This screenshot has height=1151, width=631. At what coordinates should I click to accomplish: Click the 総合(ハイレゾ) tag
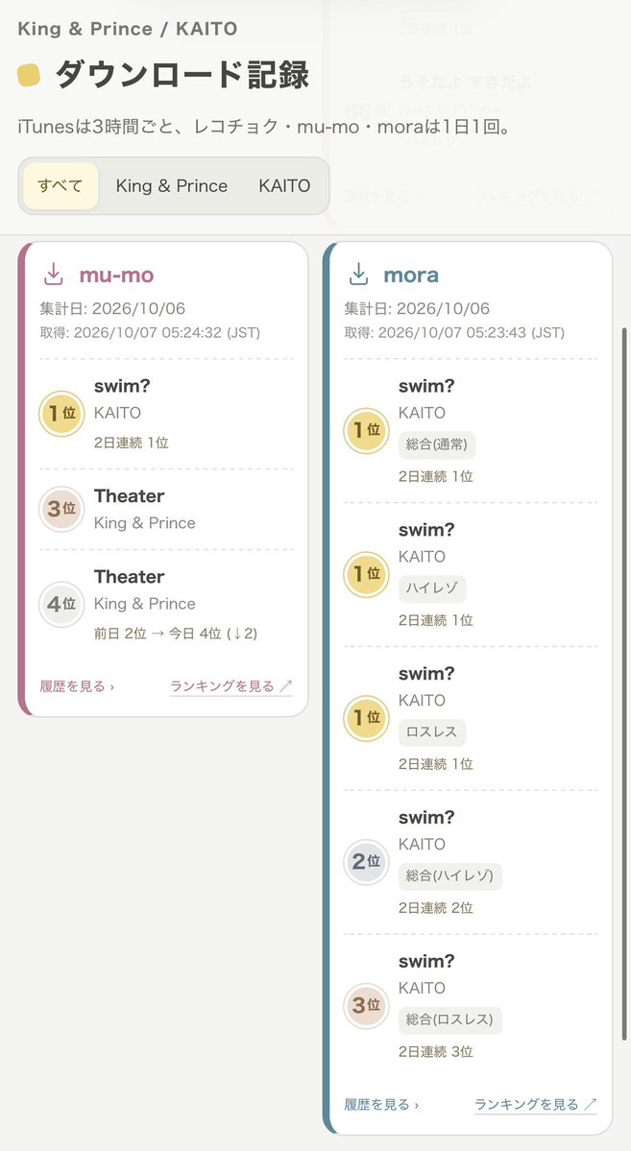click(x=450, y=876)
